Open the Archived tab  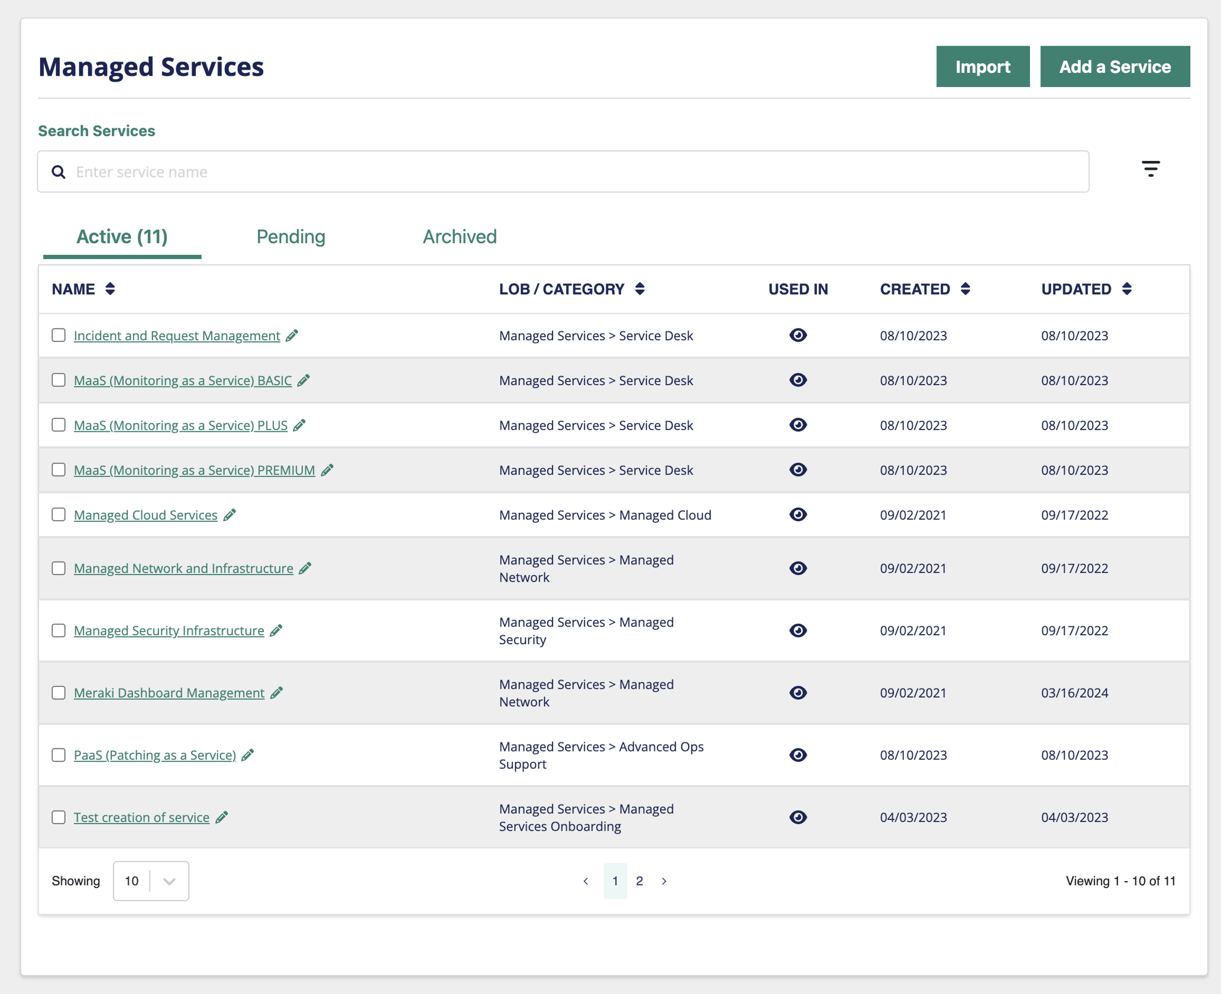click(459, 237)
